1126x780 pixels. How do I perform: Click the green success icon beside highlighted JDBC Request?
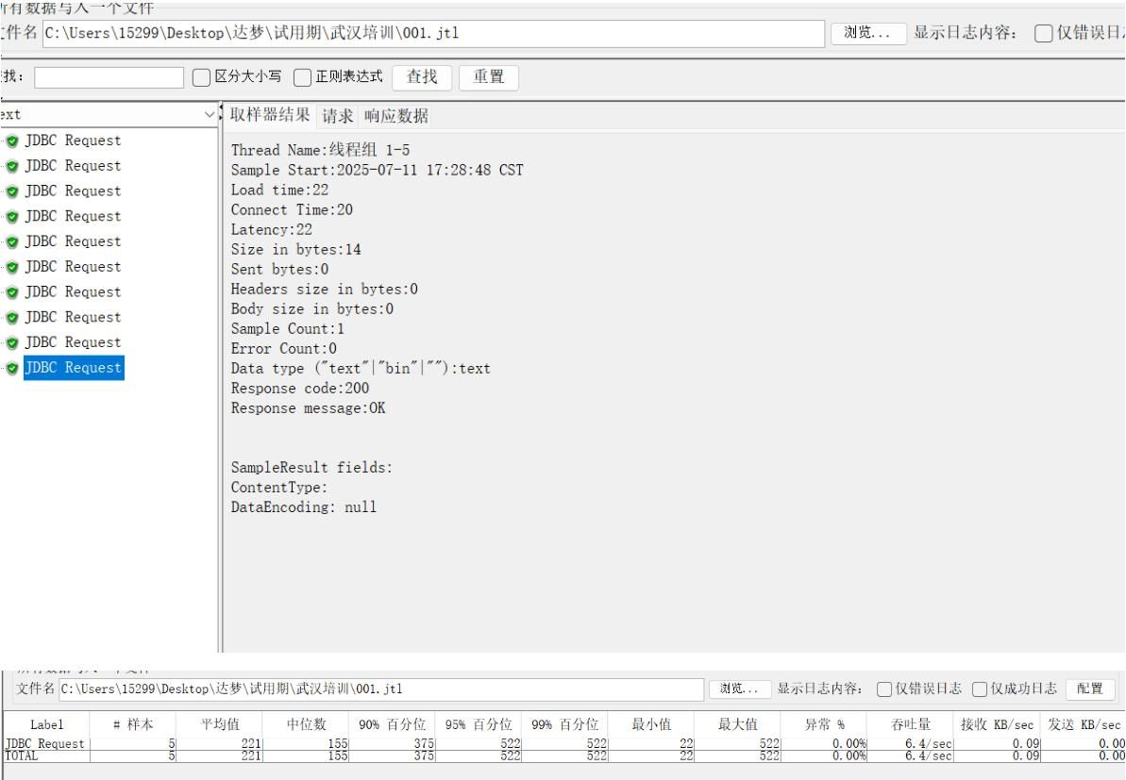[x=12, y=368]
